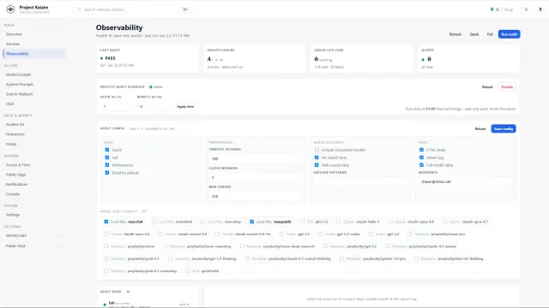This screenshot has width=549, height=308.
Task: Toggle the Web-search lane checkbox
Action: (317, 165)
